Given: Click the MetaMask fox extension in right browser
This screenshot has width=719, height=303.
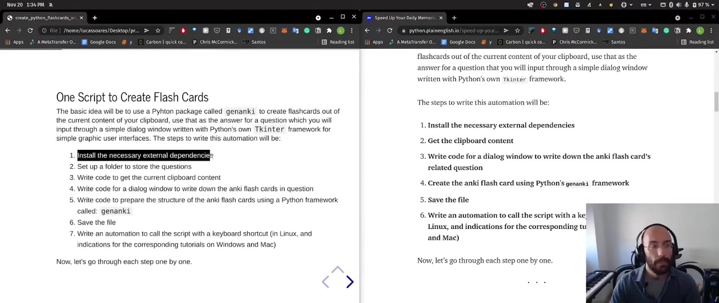Looking at the screenshot, I should coord(644,30).
